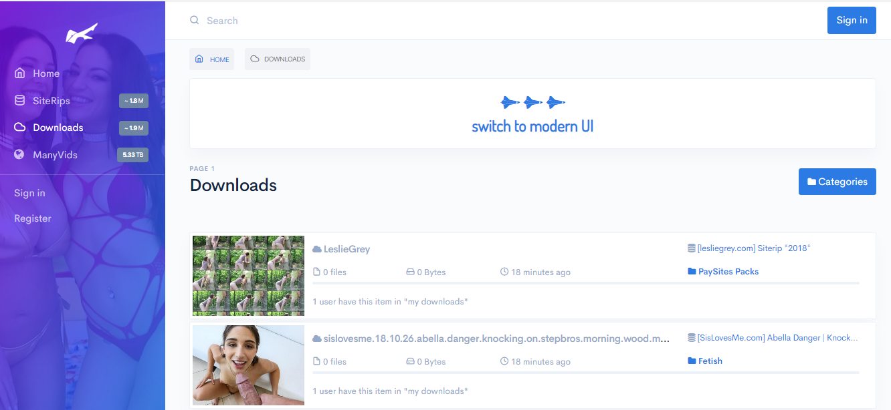This screenshot has height=410, width=891.
Task: Open the LeslieGrey row thumbnail
Action: coord(248,275)
